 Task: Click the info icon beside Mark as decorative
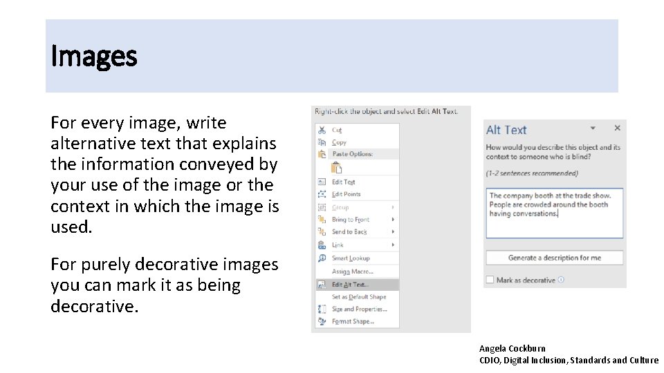(x=561, y=280)
